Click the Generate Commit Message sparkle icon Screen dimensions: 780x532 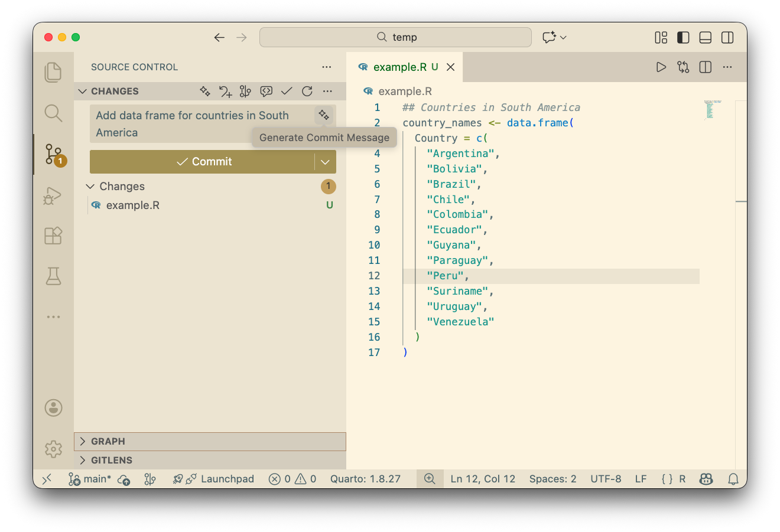(x=323, y=115)
